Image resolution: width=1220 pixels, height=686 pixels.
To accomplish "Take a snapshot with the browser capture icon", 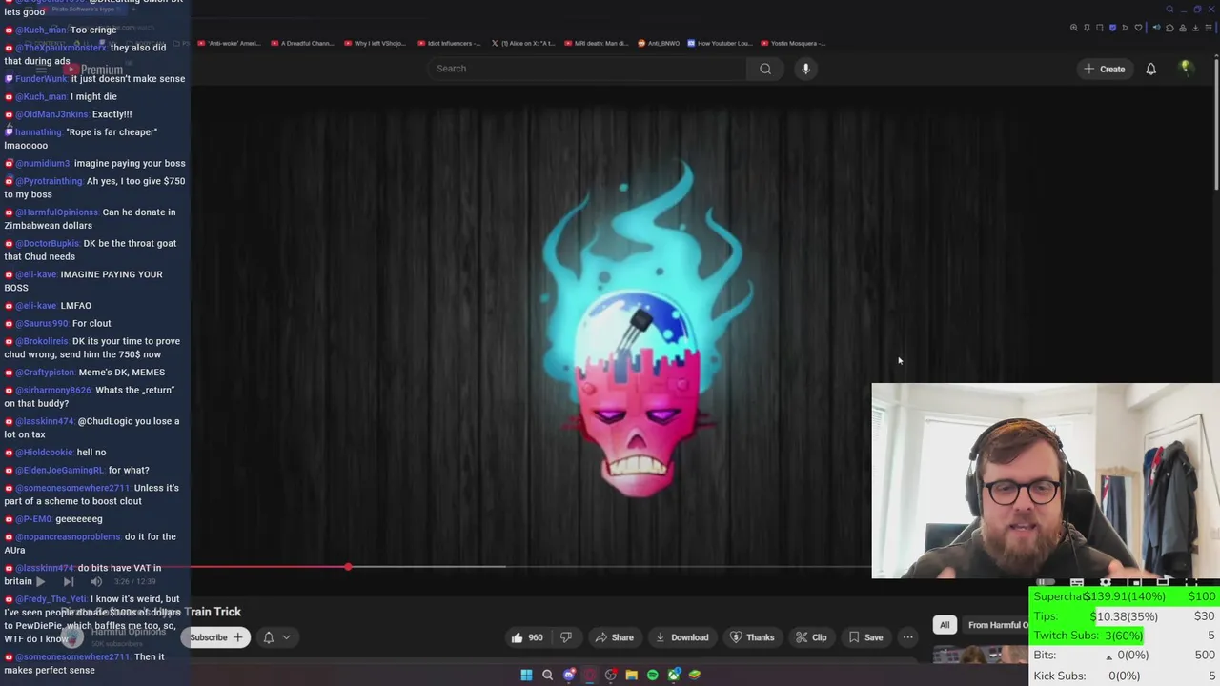I will (1100, 28).
